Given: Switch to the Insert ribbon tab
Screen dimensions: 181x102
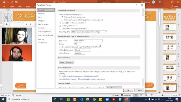Looking at the screenshot, I should tap(20, 7).
